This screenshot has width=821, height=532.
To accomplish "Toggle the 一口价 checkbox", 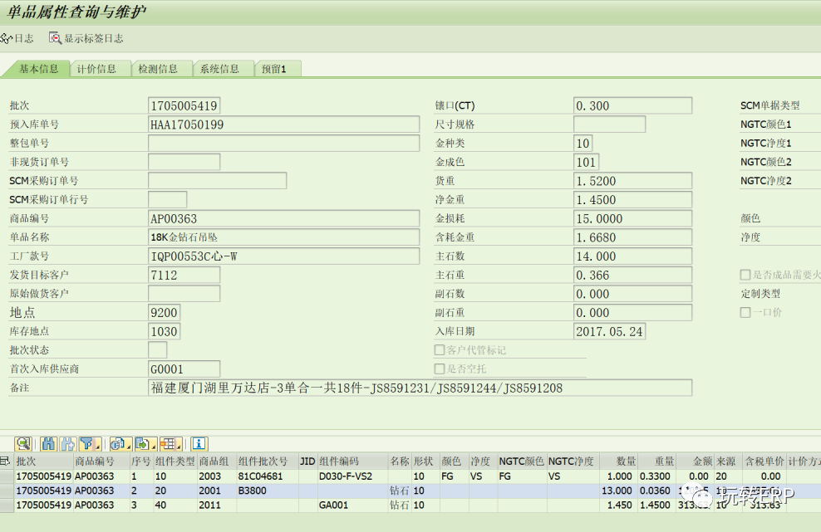I will [745, 312].
